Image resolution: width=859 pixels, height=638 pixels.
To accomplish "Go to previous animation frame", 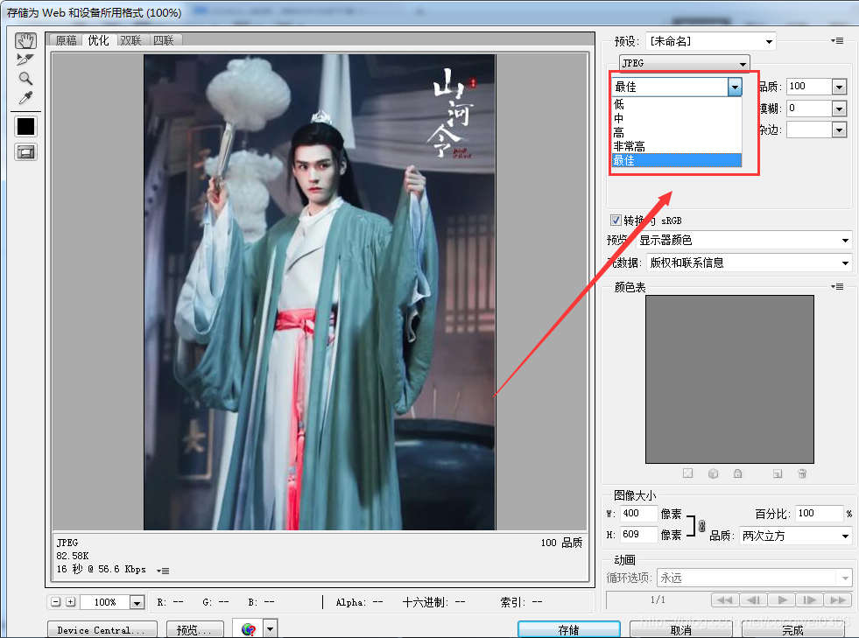I will [x=753, y=599].
